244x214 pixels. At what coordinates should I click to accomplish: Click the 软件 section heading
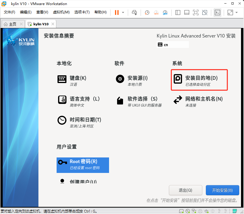119,63
